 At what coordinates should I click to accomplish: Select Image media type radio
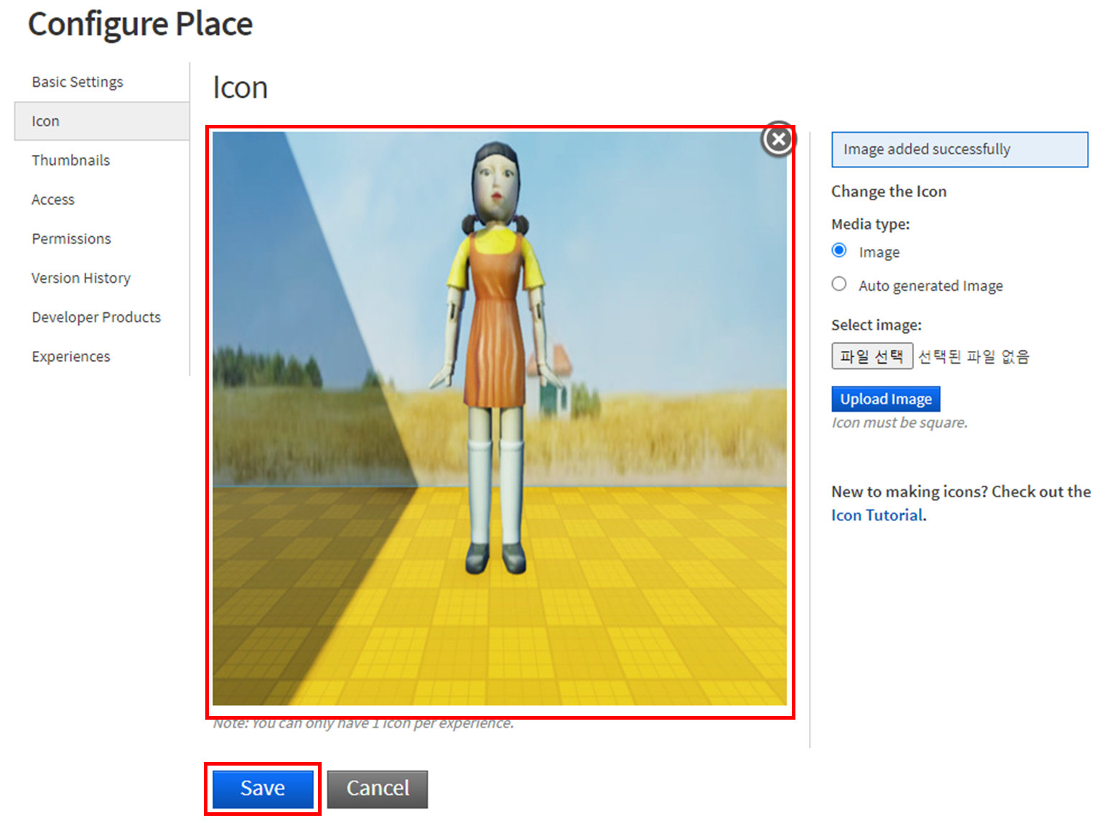pos(838,250)
